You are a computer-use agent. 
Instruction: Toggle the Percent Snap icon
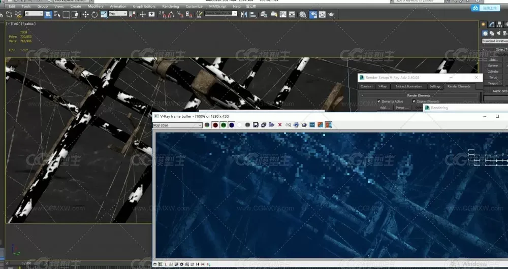coord(180,14)
